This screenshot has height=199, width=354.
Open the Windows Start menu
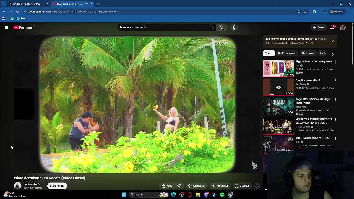coord(124,195)
